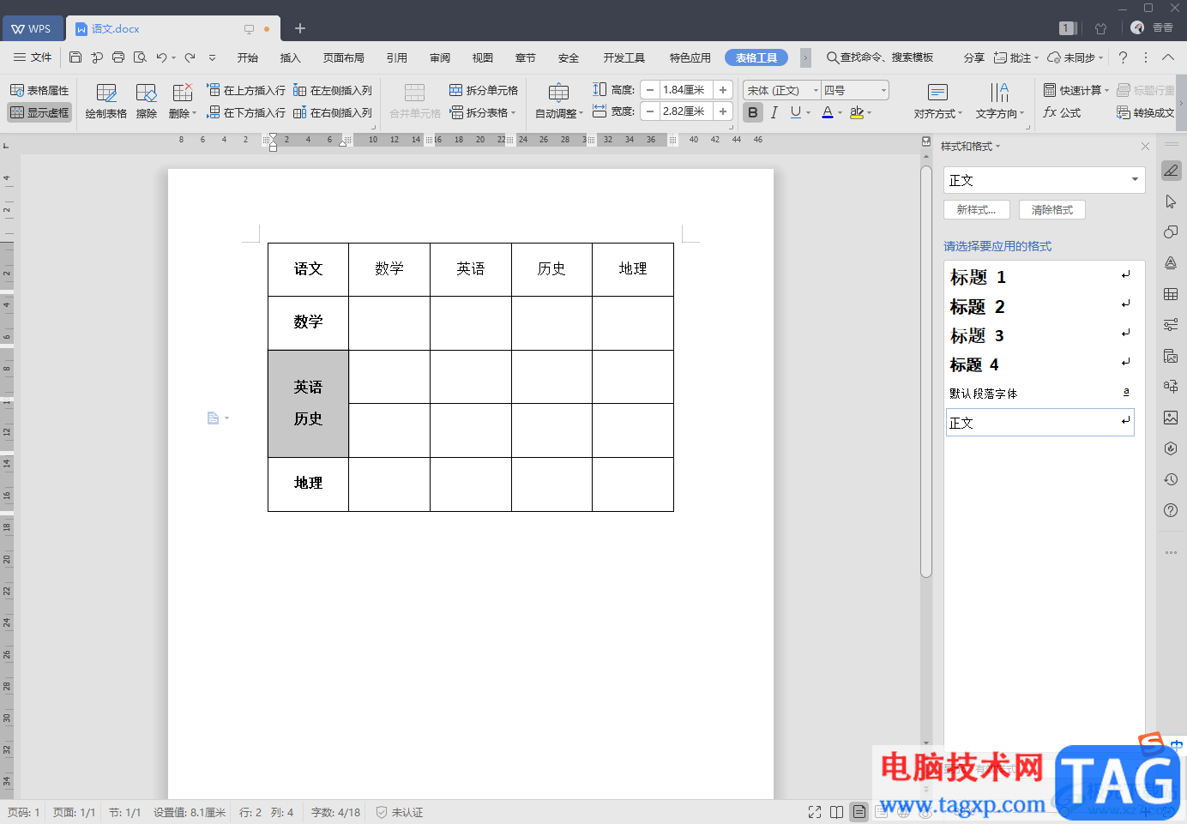
Task: Click the shapes icon in sidebar
Action: pyautogui.click(x=1171, y=232)
